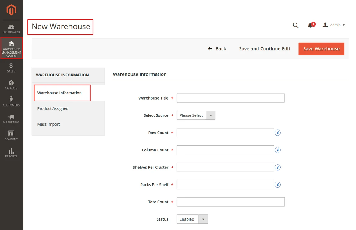Click Save and Continue Edit
Image resolution: width=356 pixels, height=230 pixels.
[265, 49]
